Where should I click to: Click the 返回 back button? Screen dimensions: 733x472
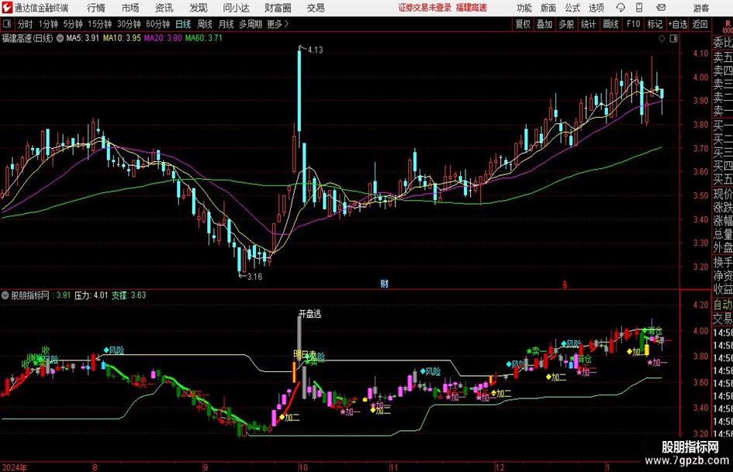coord(700,24)
